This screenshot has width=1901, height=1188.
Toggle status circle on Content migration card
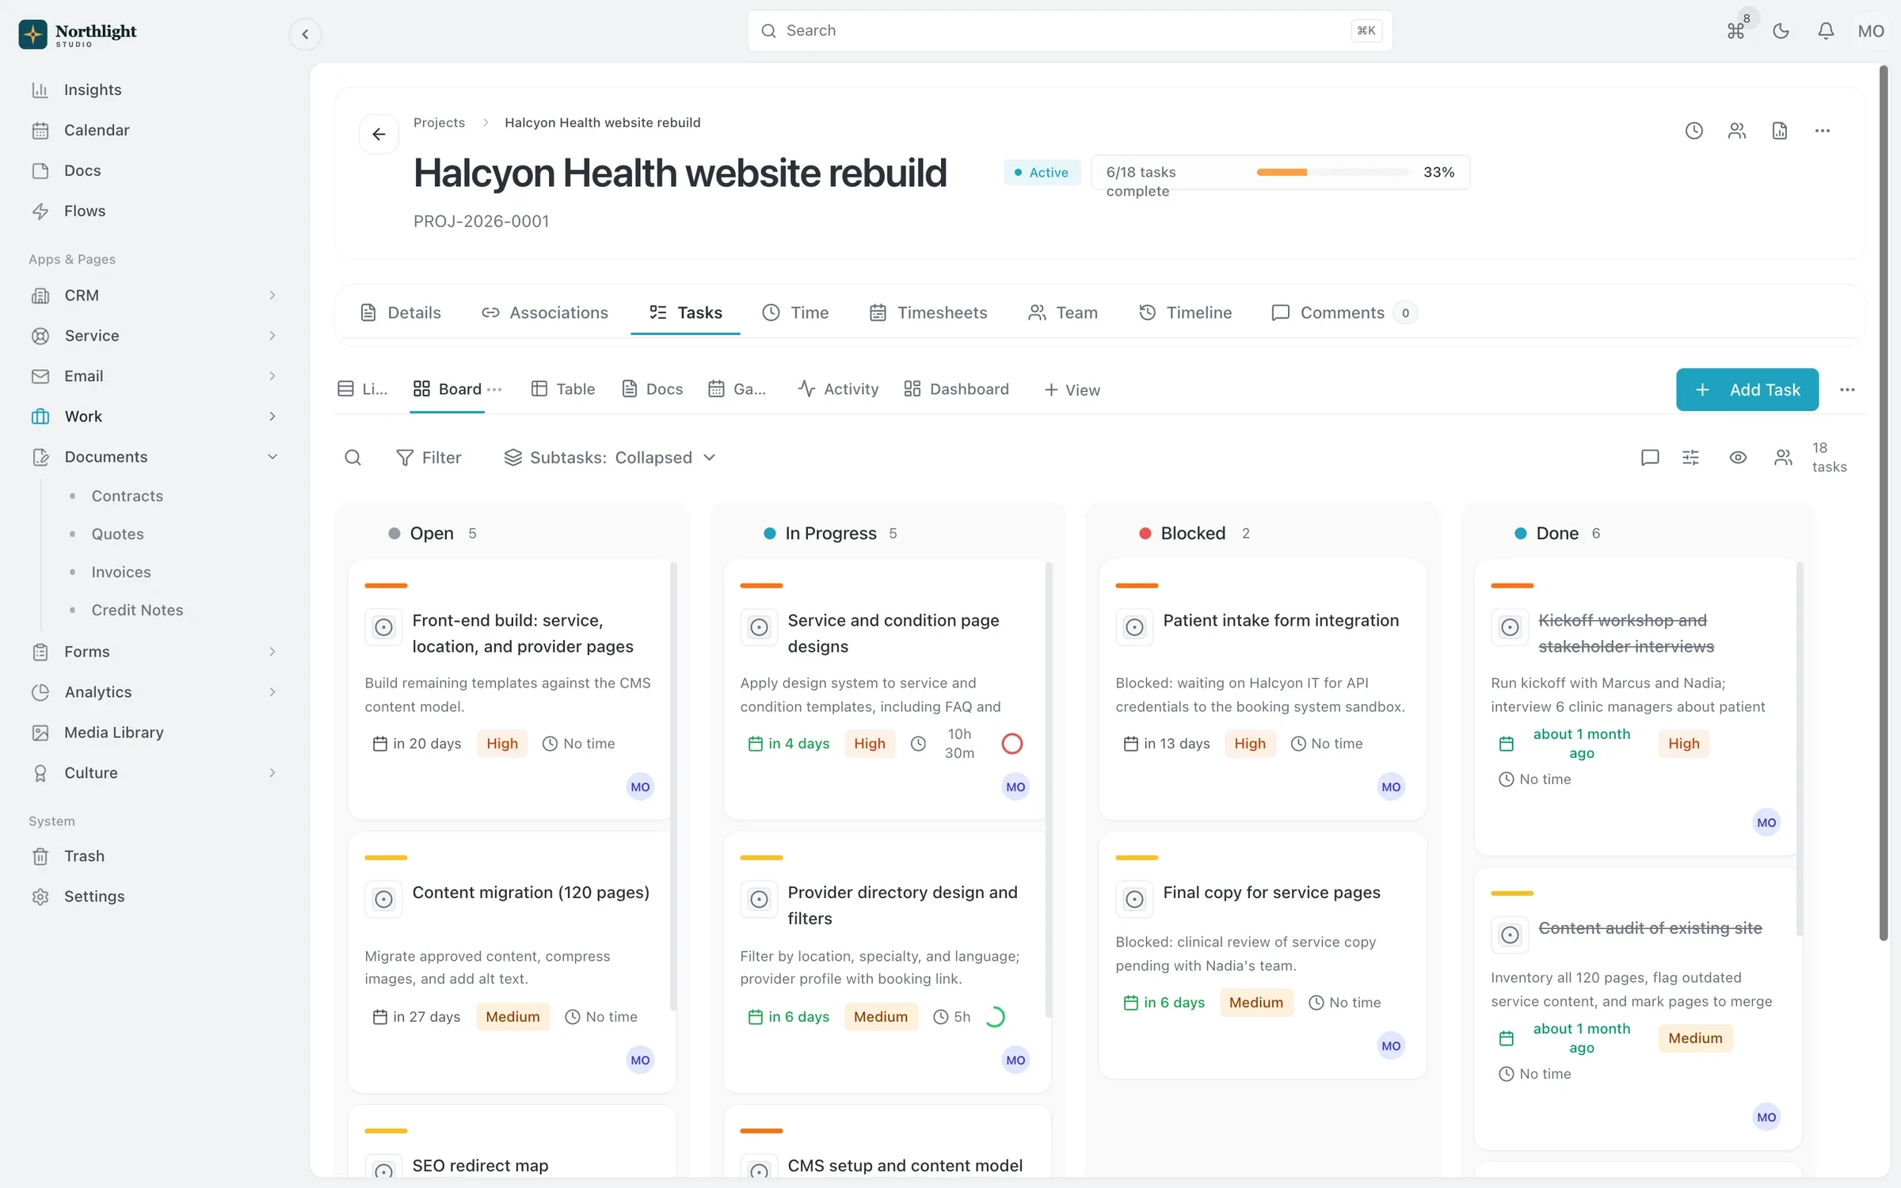(383, 899)
